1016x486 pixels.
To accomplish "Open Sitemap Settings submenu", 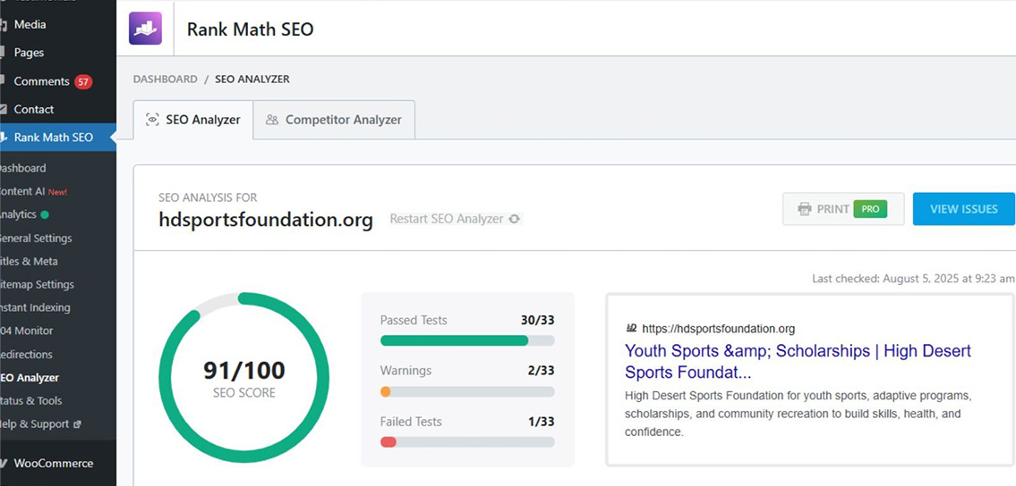I will pos(37,284).
